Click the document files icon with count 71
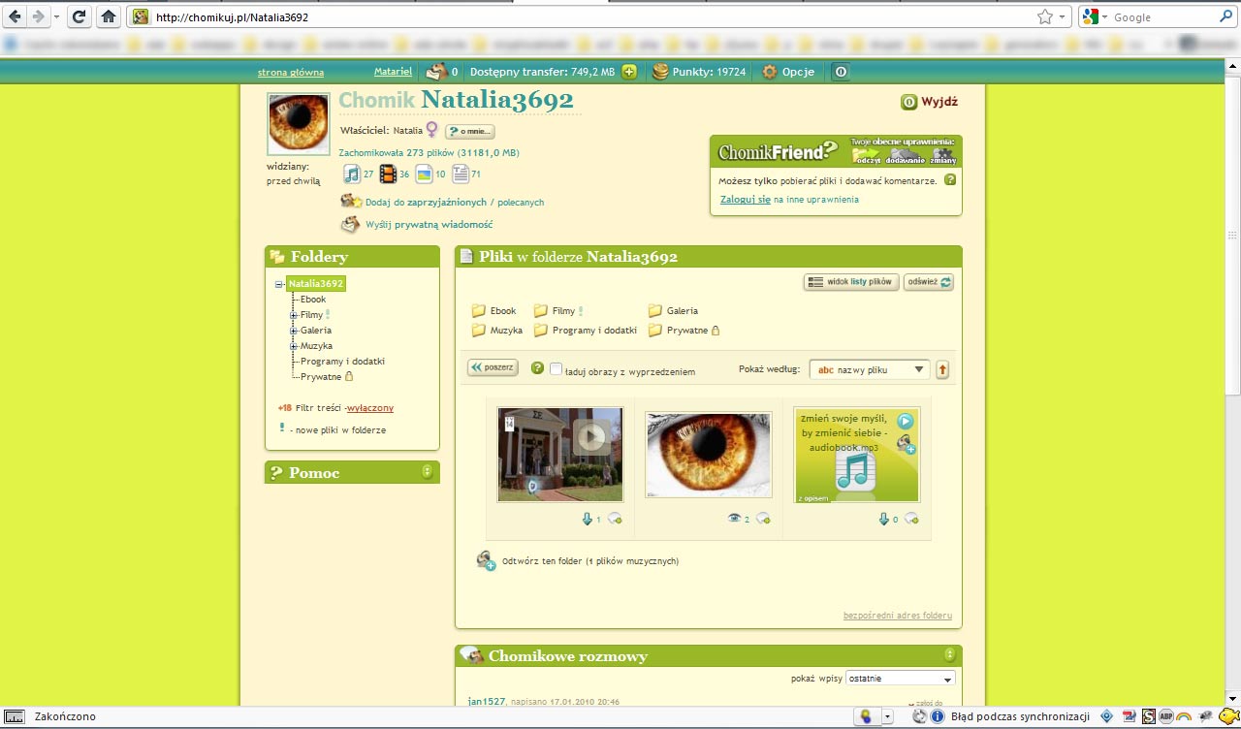 pos(461,174)
